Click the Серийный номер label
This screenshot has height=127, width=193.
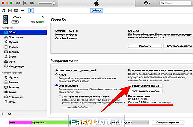(66, 38)
